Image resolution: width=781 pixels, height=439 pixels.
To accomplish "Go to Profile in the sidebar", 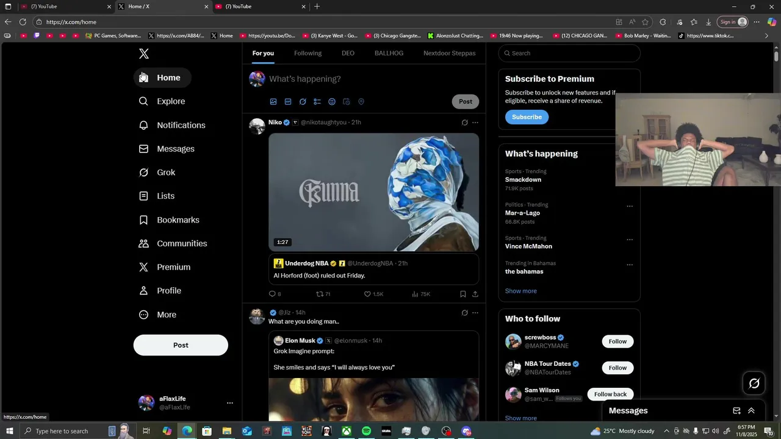I will pos(160,291).
